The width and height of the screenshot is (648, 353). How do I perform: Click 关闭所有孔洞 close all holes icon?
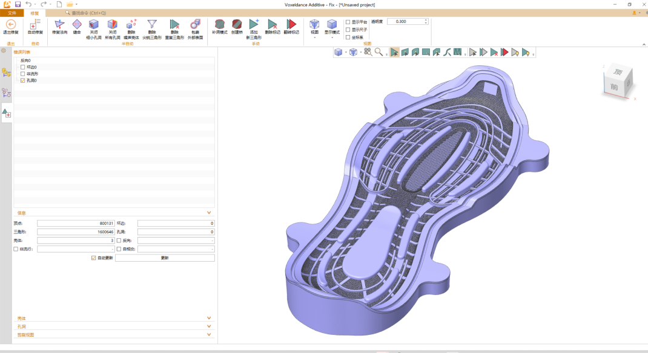coord(112,24)
